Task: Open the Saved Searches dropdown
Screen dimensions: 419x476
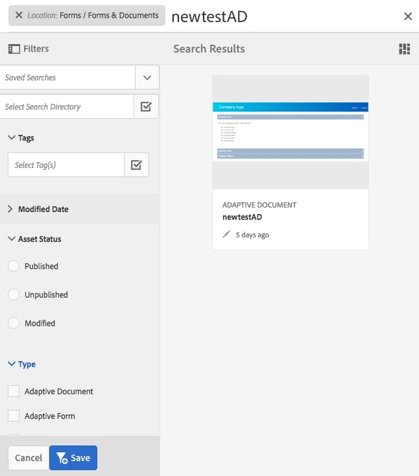Action: coord(147,77)
